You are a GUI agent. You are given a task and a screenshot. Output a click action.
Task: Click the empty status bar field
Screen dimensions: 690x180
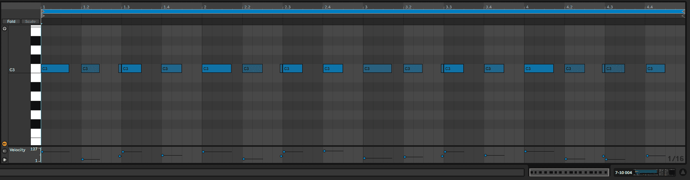tap(262, 172)
